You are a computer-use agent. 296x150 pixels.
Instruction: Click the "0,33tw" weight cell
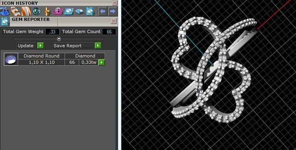tap(89, 62)
